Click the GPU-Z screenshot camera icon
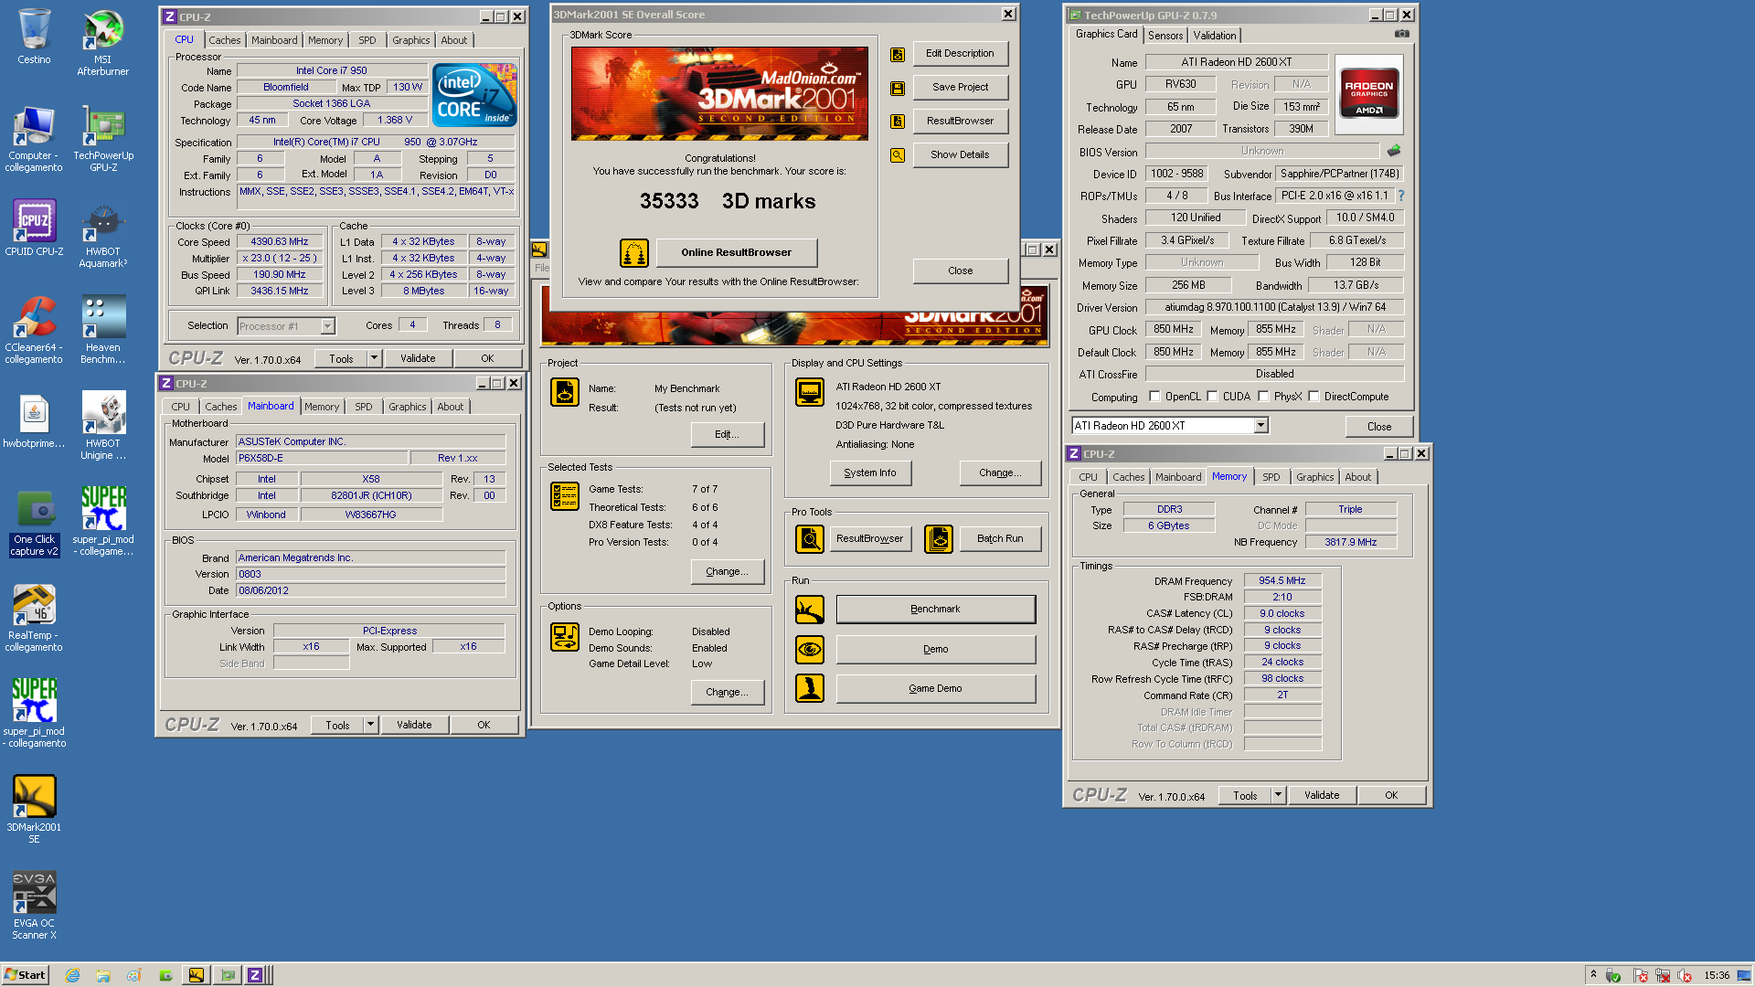The height and width of the screenshot is (987, 1755). coord(1402,34)
